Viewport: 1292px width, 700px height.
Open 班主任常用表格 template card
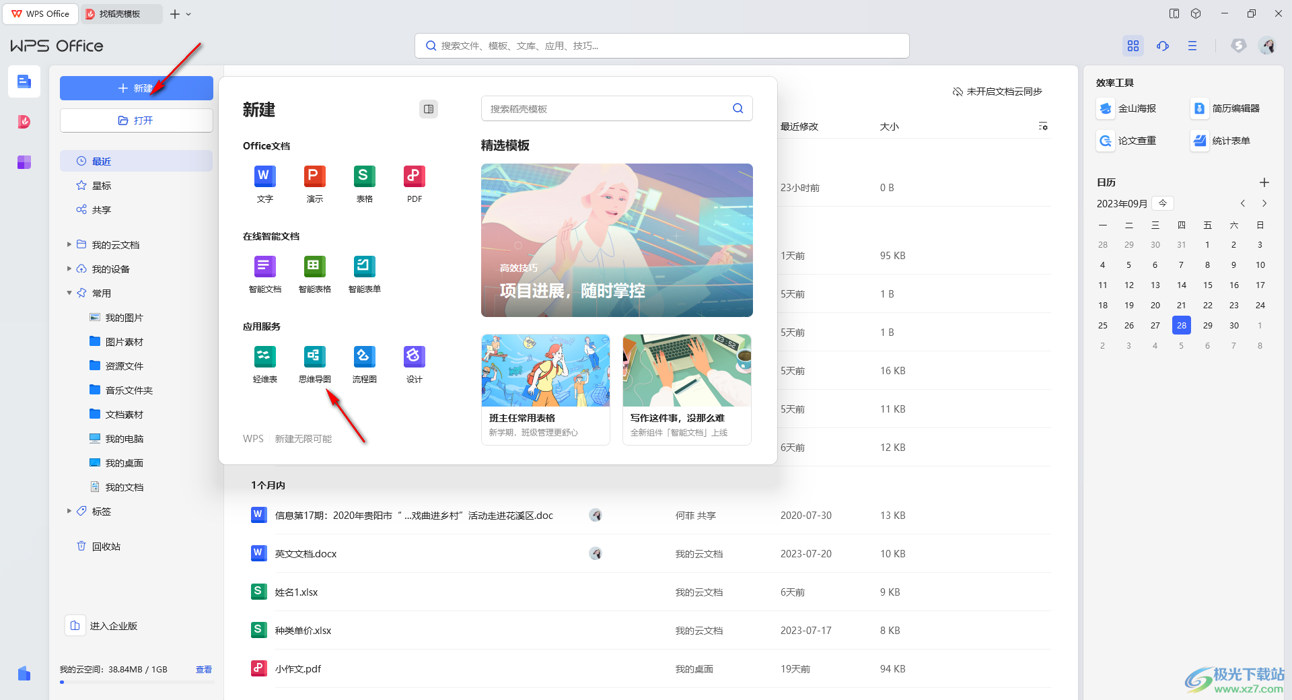(x=545, y=389)
